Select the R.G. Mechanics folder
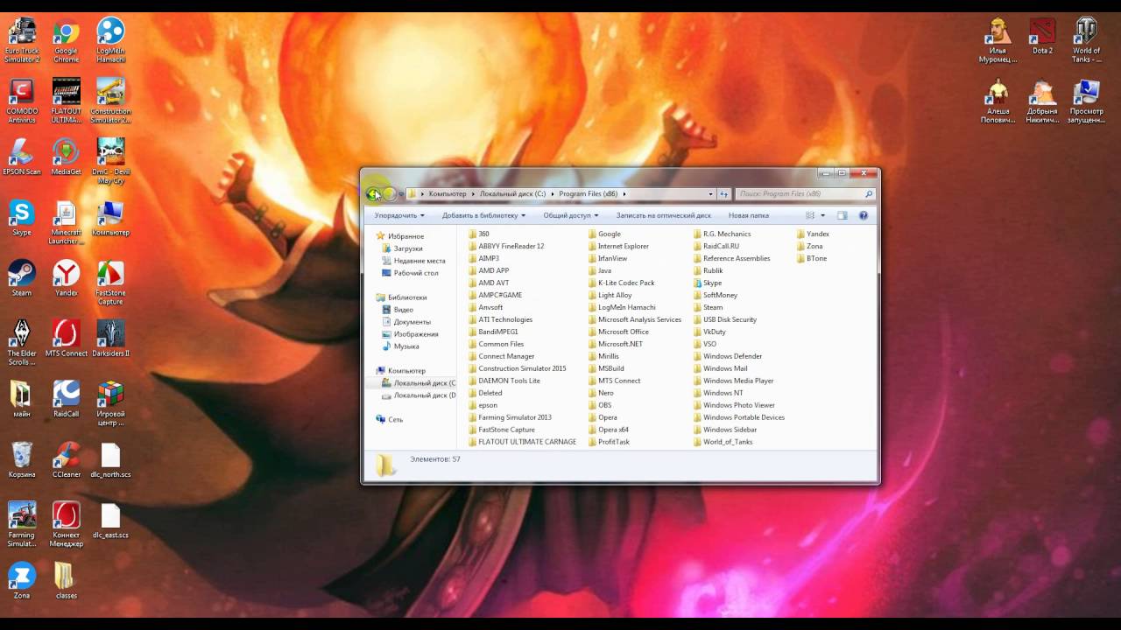Screen dimensions: 1121x630 pyautogui.click(x=722, y=234)
